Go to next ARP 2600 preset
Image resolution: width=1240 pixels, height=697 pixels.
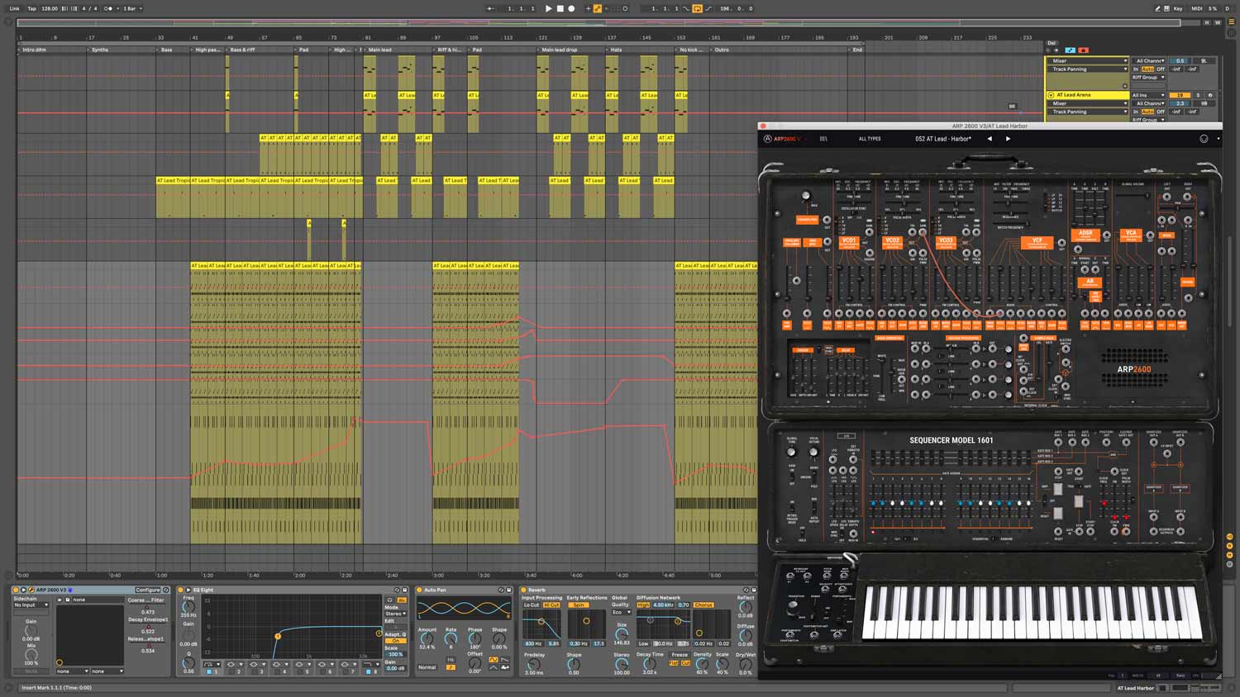1008,139
